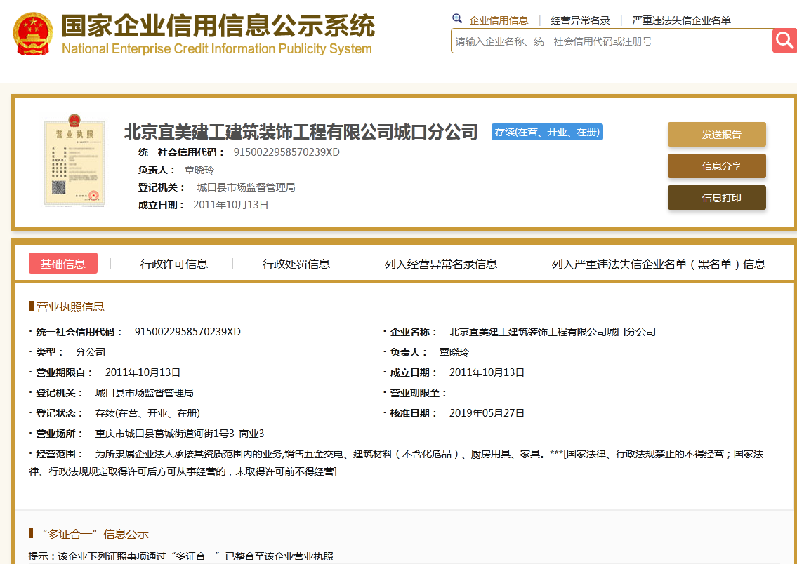Click the English title National Enterprise Credit Information Publicity System
This screenshot has height=564, width=797.
[216, 48]
